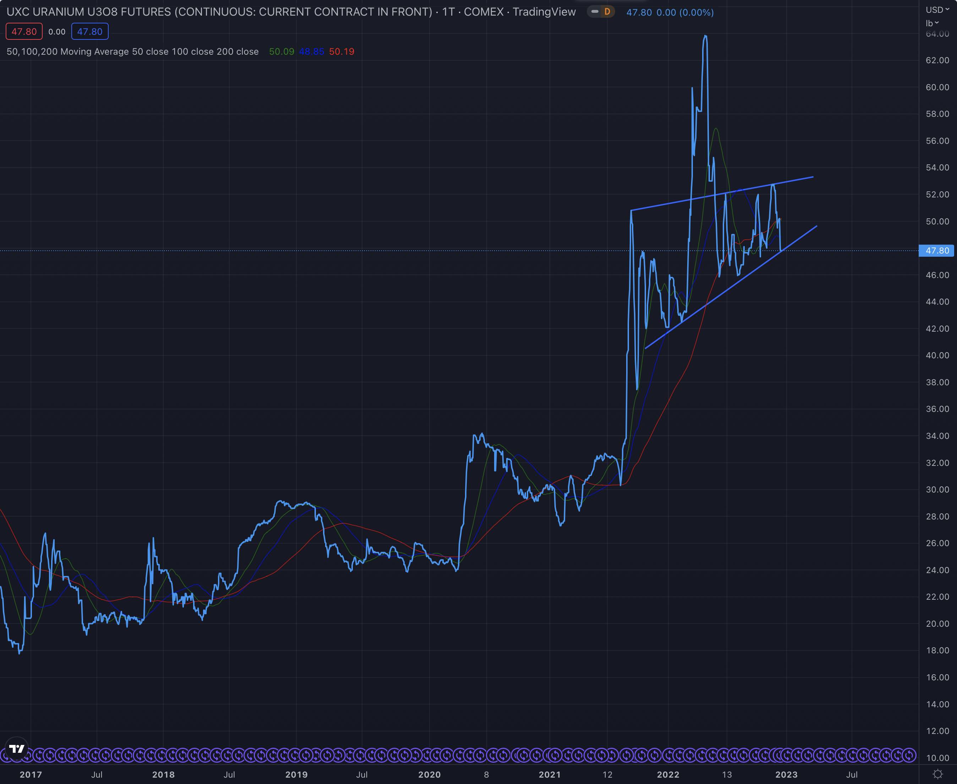Image resolution: width=957 pixels, height=784 pixels.
Task: Click green 50.09 moving average value
Action: point(281,51)
